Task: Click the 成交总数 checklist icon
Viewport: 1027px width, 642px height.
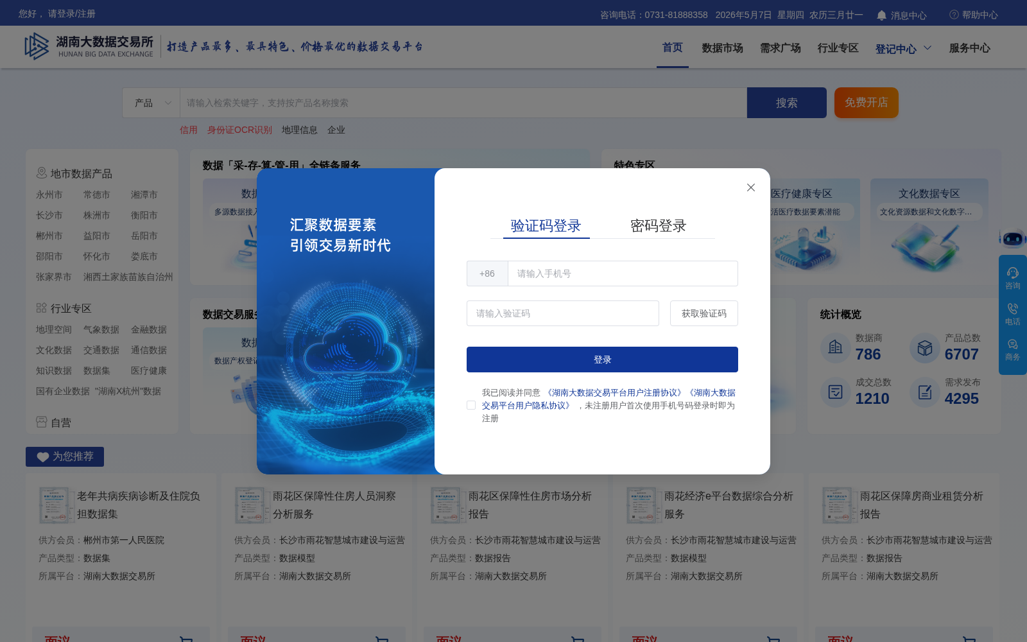Action: click(x=836, y=392)
